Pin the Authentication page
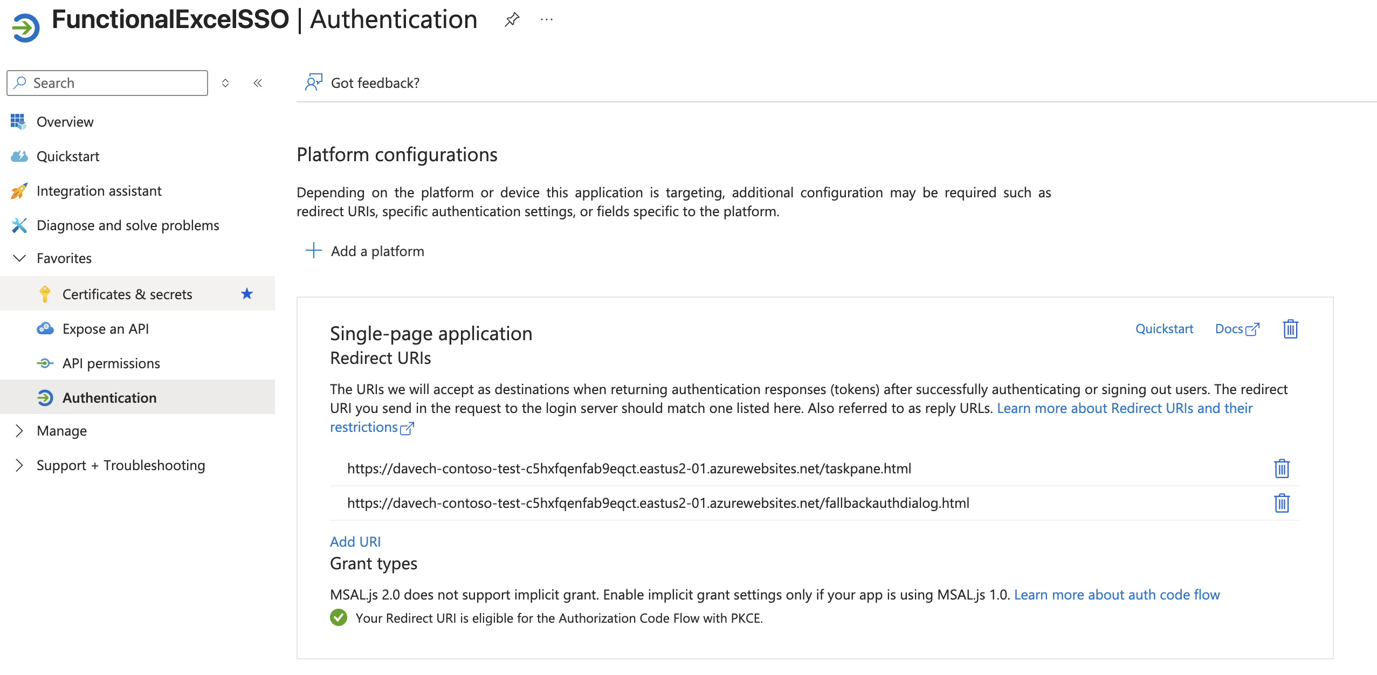 point(512,20)
